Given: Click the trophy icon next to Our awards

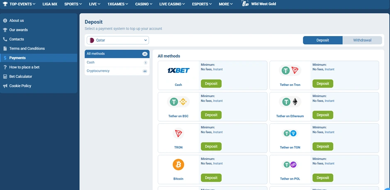Looking at the screenshot, I should click(5, 30).
